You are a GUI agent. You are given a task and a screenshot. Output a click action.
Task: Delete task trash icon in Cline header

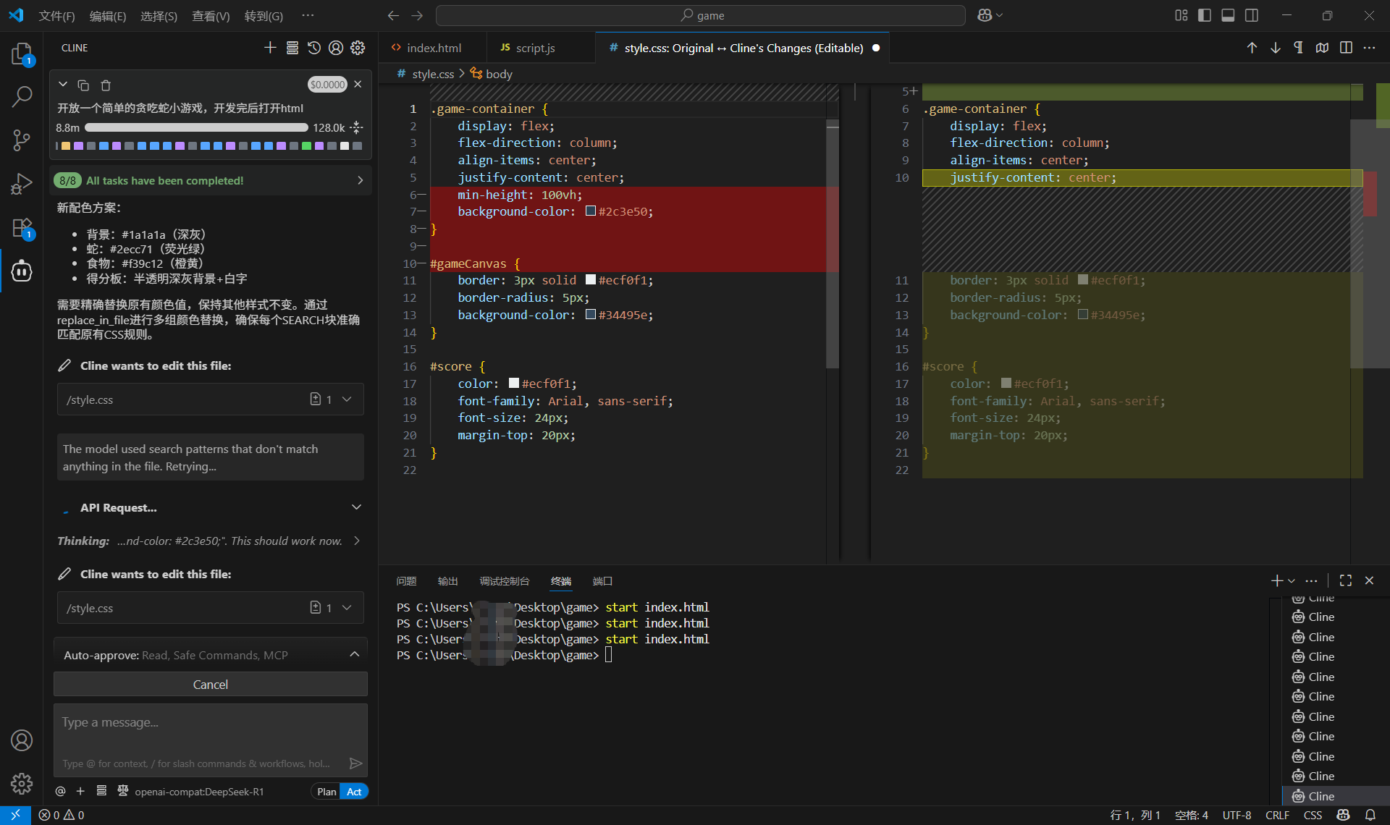pyautogui.click(x=106, y=85)
